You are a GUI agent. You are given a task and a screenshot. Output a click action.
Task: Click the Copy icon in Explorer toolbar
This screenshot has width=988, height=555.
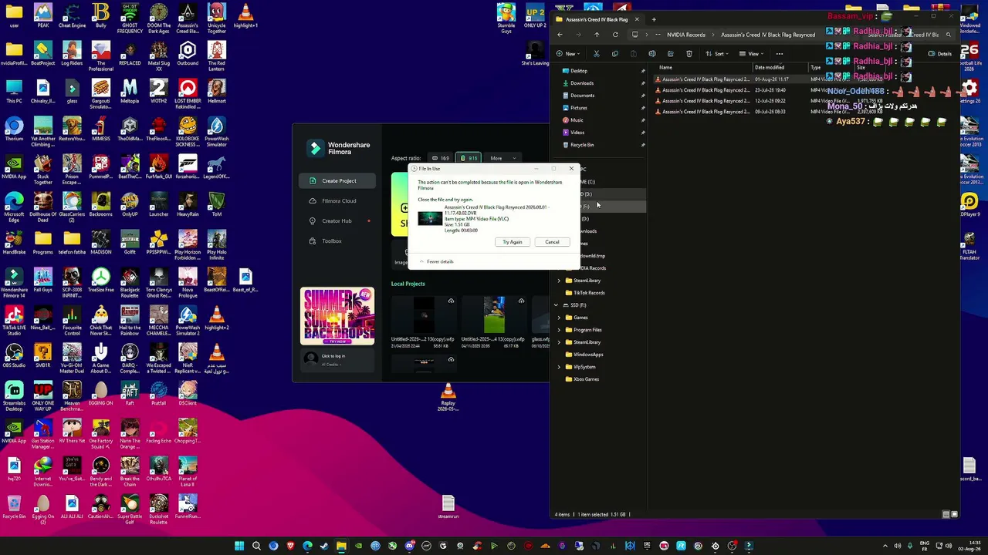pos(615,54)
